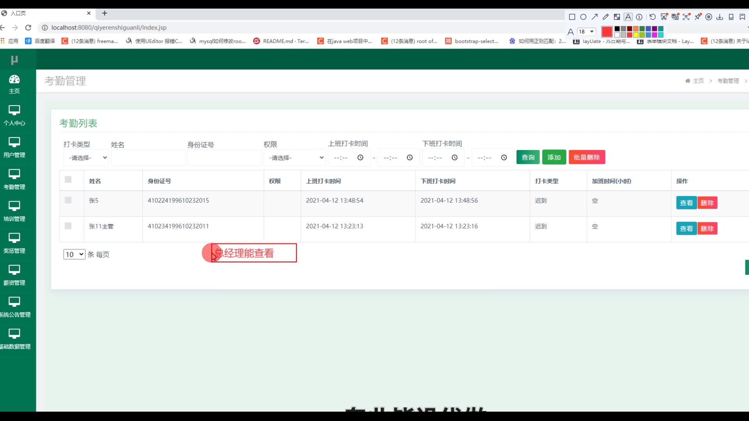Open the bootstrap-select bookmark
This screenshot has height=421, width=749.
click(472, 41)
